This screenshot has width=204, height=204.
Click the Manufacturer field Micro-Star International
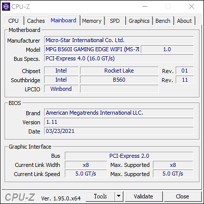[119, 40]
